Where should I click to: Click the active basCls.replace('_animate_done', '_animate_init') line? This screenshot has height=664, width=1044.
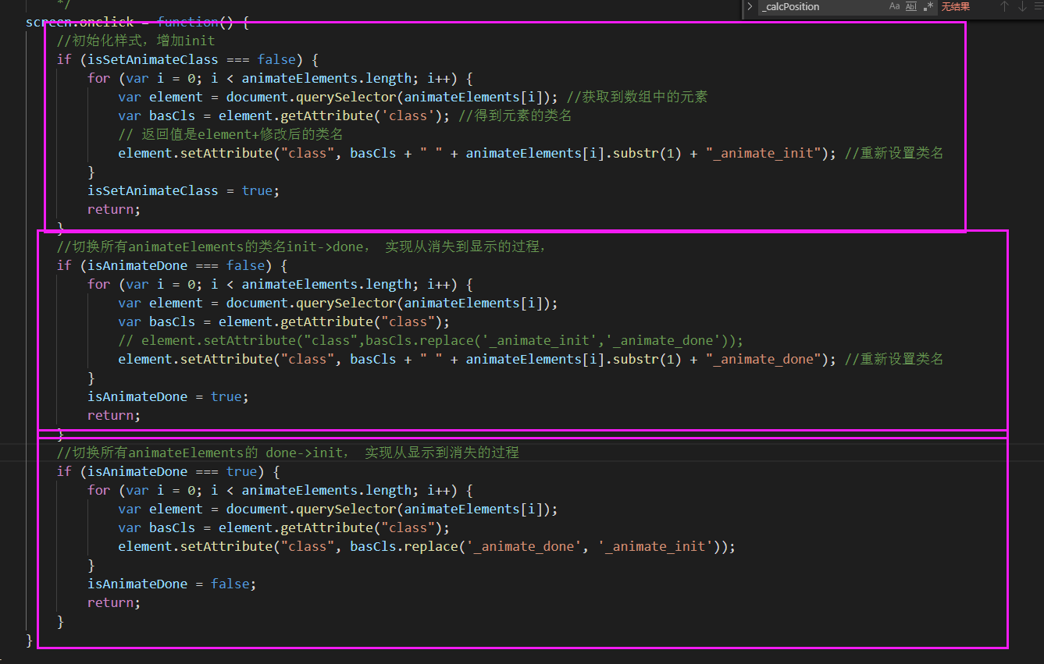pyautogui.click(x=427, y=546)
